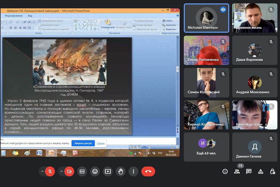Raise your hand in the meeting
Image resolution: width=280 pixels, height=187 pixels.
coord(121,171)
